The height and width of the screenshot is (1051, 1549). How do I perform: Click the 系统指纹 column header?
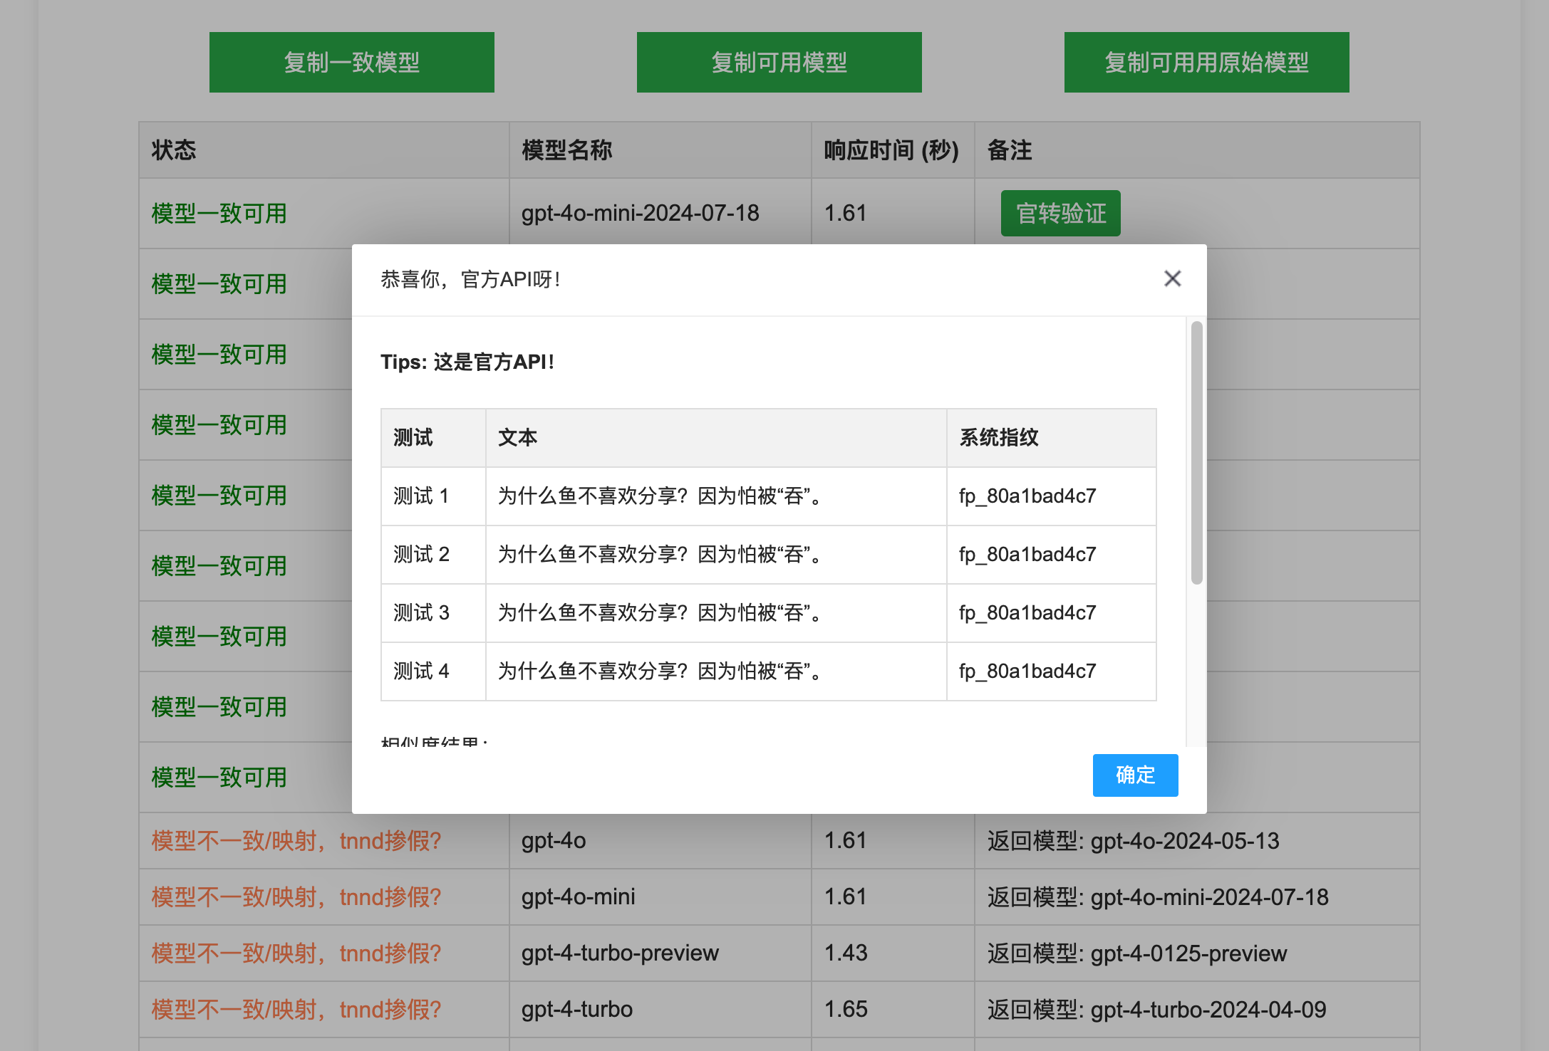(x=1051, y=438)
